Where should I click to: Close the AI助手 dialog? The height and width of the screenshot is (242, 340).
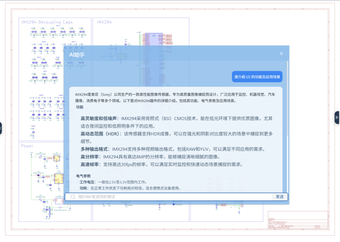point(281,53)
